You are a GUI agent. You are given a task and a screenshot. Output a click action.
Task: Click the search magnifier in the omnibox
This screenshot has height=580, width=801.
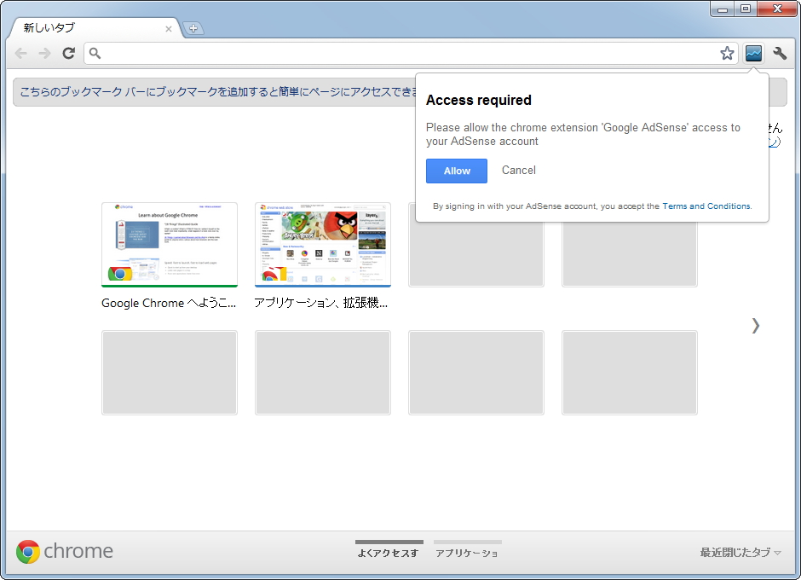tap(94, 53)
